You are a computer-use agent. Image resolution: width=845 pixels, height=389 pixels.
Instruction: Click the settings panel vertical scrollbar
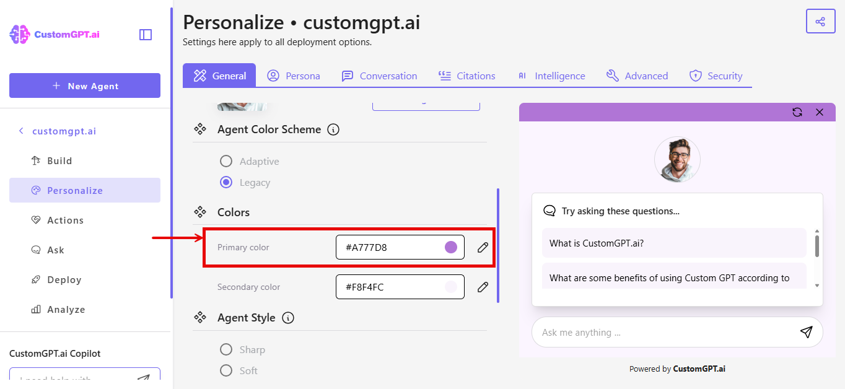498,245
